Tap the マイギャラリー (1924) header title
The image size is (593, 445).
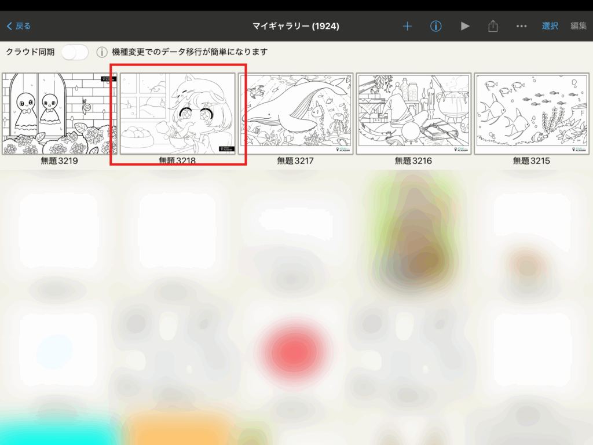[296, 26]
